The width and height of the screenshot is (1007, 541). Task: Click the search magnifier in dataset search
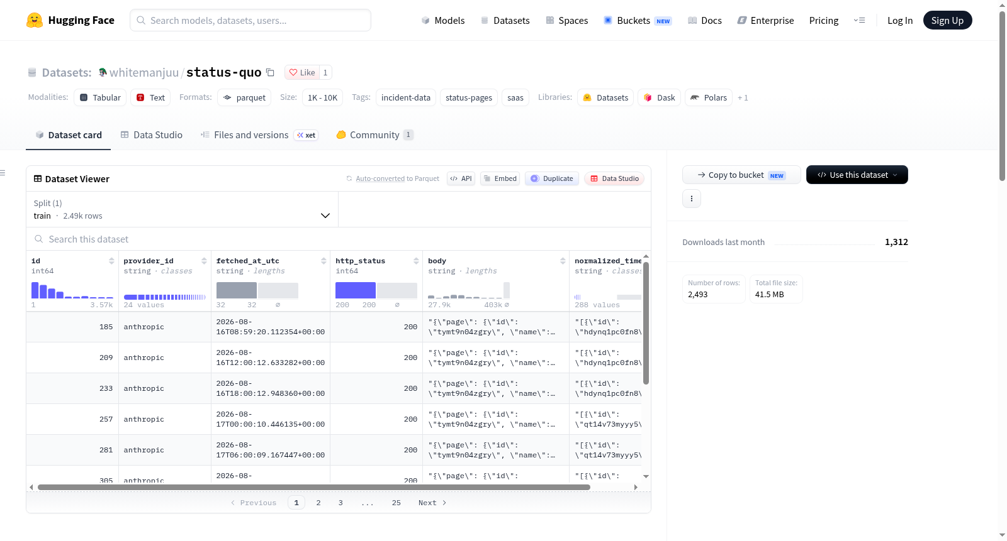click(39, 239)
